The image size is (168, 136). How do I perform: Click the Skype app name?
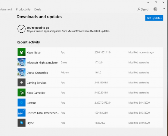point(30,123)
